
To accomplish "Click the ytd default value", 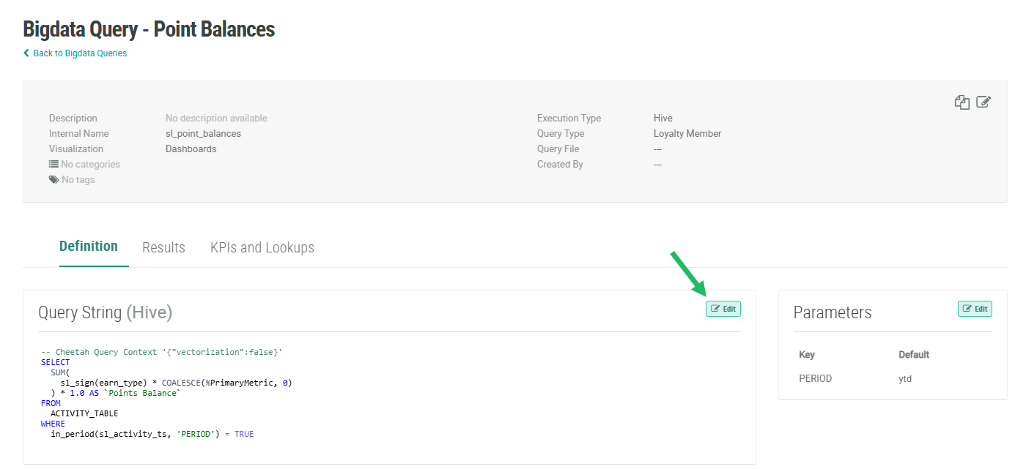I will point(905,379).
